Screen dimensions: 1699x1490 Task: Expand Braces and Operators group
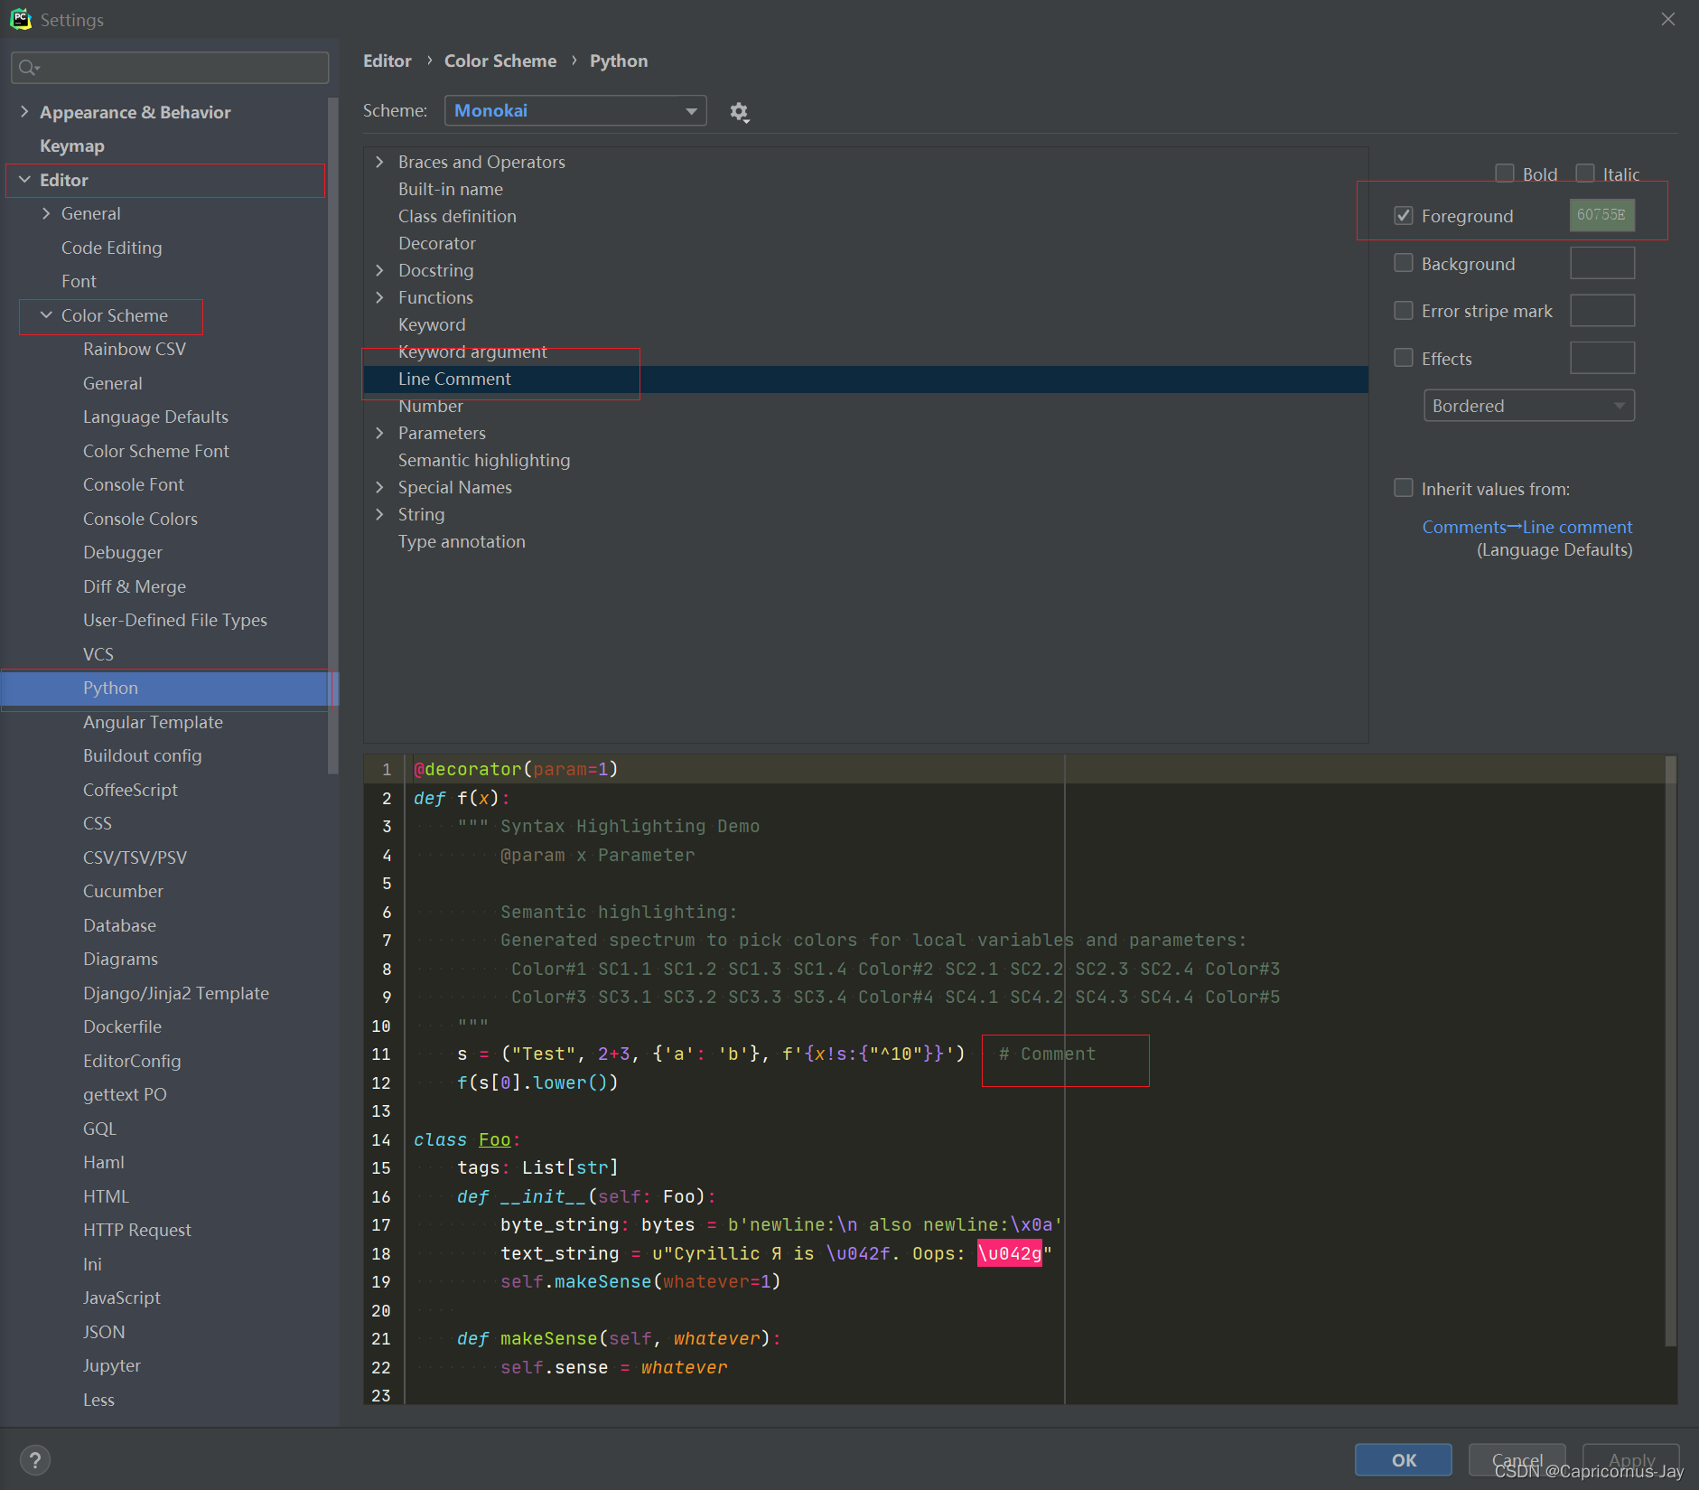pyautogui.click(x=379, y=162)
